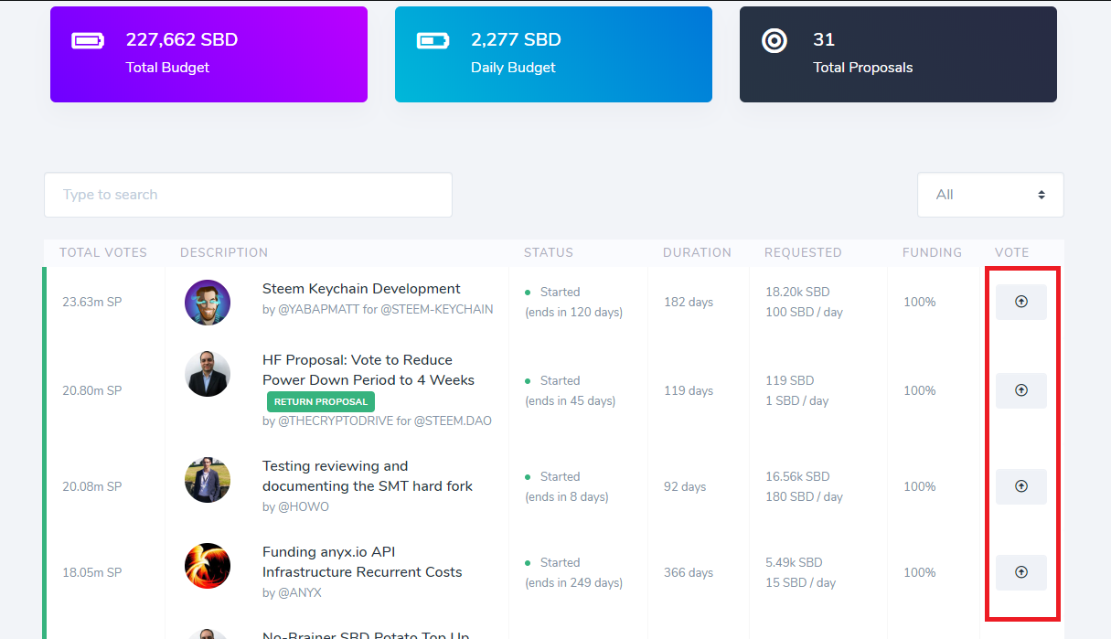Click the Total Budget battery icon
The height and width of the screenshot is (639, 1111).
[88, 41]
